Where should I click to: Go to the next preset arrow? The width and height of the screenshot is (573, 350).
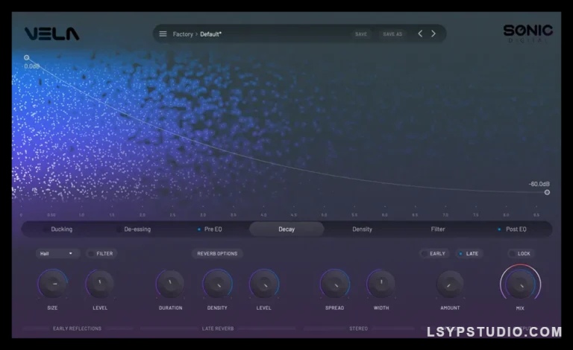click(x=433, y=34)
